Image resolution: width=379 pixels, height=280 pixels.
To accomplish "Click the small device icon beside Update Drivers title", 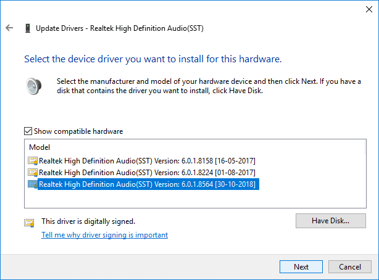I will tap(28, 28).
